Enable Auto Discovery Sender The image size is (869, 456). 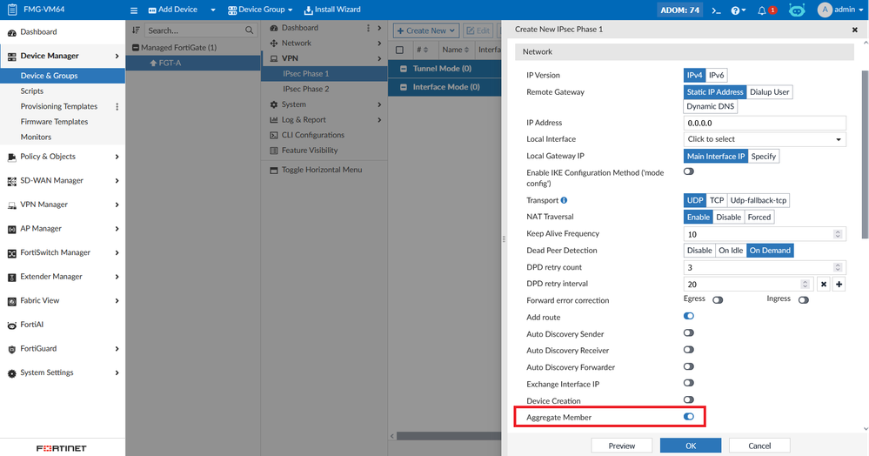(689, 332)
